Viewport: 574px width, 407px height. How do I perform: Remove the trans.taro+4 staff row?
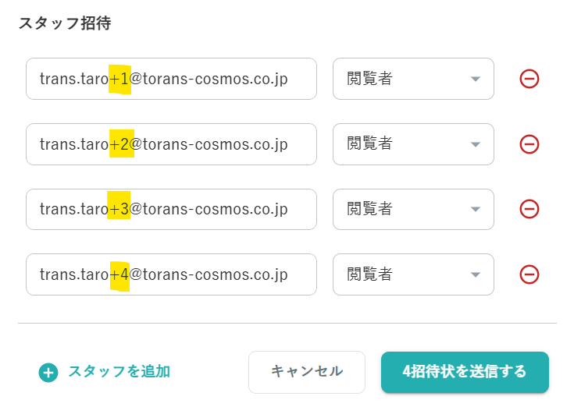pos(529,274)
